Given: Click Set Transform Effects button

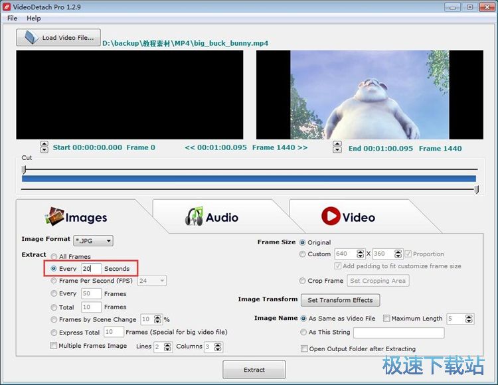Looking at the screenshot, I should [x=340, y=300].
